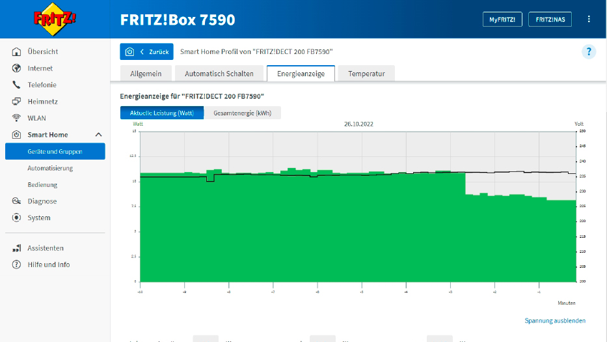The width and height of the screenshot is (607, 342).
Task: Open the help question mark button
Action: coord(589,51)
